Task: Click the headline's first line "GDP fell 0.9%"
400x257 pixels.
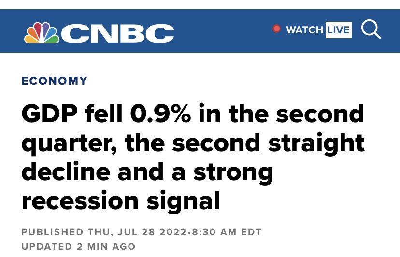Action: click(106, 114)
